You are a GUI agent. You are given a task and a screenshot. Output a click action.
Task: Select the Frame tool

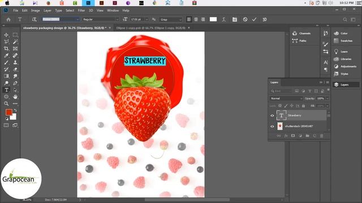pyautogui.click(x=15, y=48)
